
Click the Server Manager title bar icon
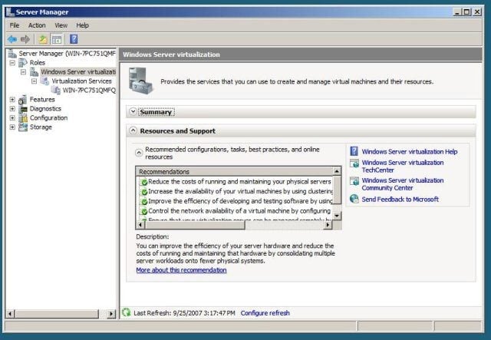pyautogui.click(x=10, y=12)
